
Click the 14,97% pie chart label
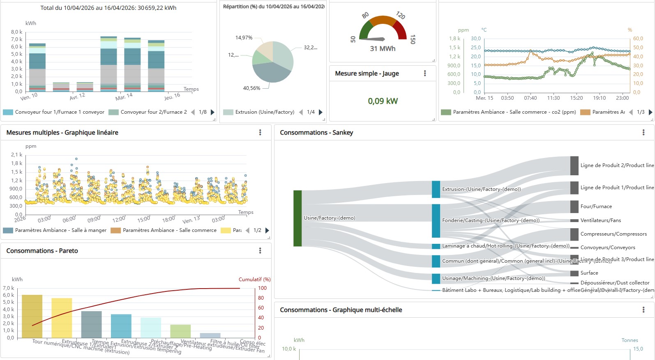click(x=244, y=38)
